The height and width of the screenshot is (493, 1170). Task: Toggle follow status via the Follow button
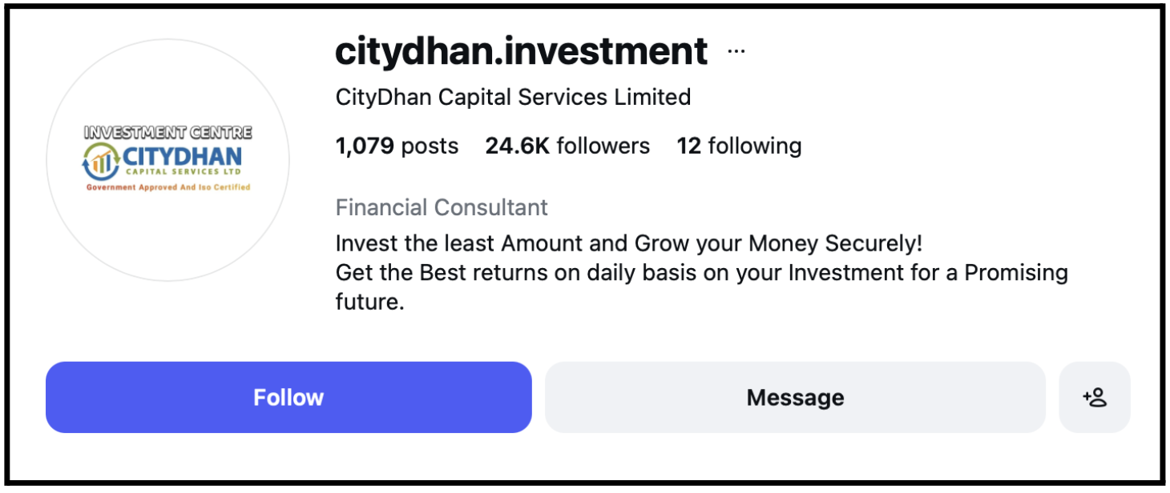click(x=288, y=396)
